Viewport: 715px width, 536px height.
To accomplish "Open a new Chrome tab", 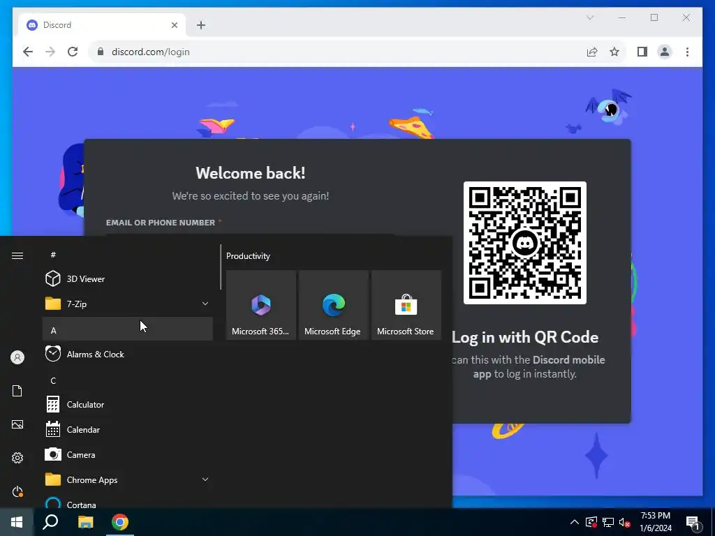I will tap(201, 25).
